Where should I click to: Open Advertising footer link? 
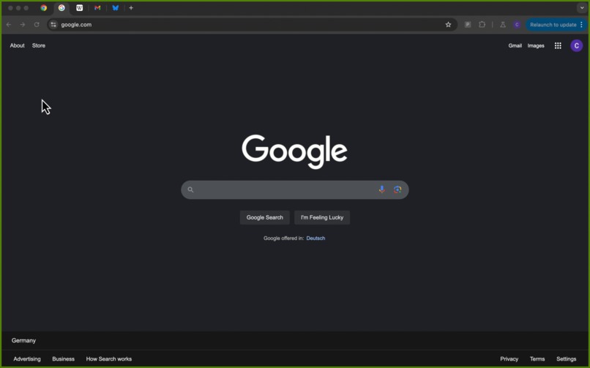pos(27,359)
